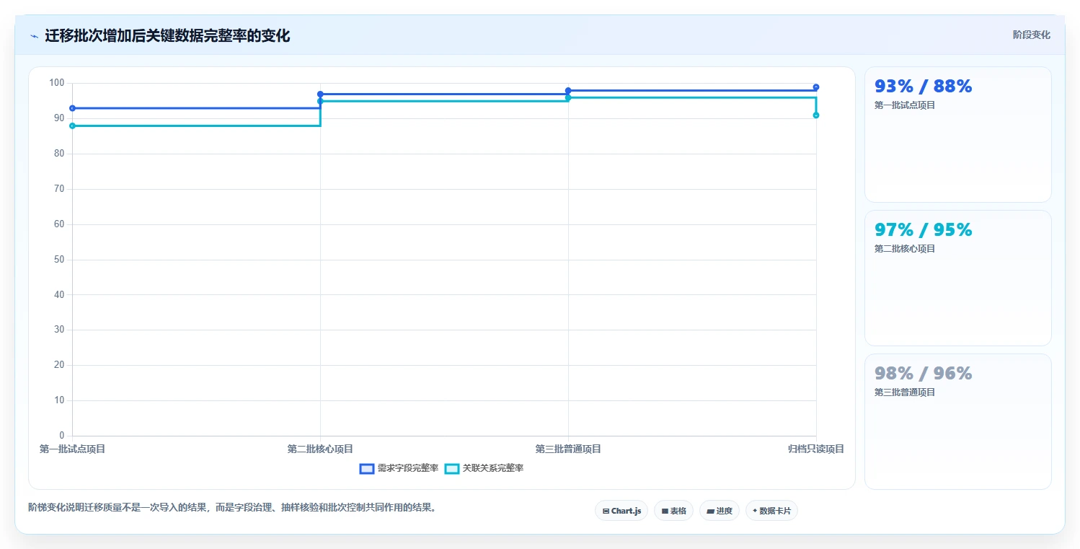This screenshot has width=1080, height=549.
Task: Click the 数据卡片 chip
Action: pyautogui.click(x=771, y=511)
